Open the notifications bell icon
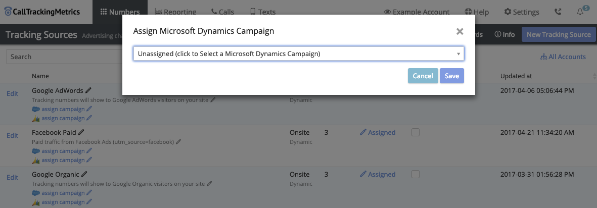597x208 pixels. coord(580,12)
